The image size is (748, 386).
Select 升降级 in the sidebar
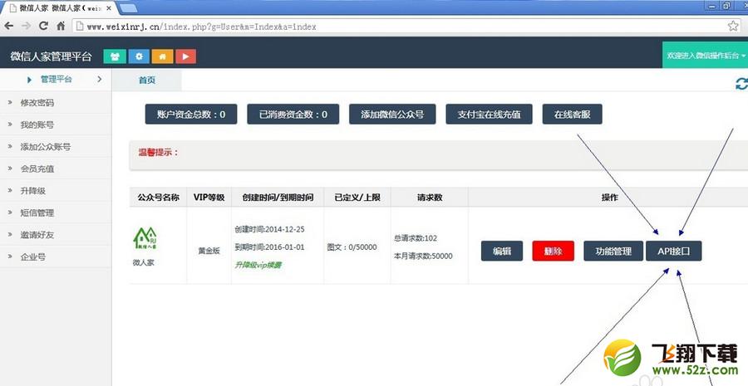tap(56, 191)
